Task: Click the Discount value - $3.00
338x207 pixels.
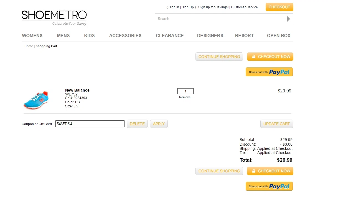Action: point(286,144)
